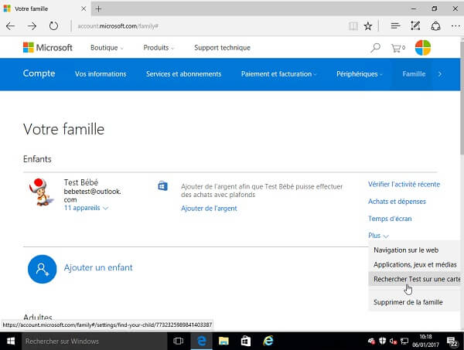
Task: Click the Edge taskbar icon
Action: click(x=201, y=342)
